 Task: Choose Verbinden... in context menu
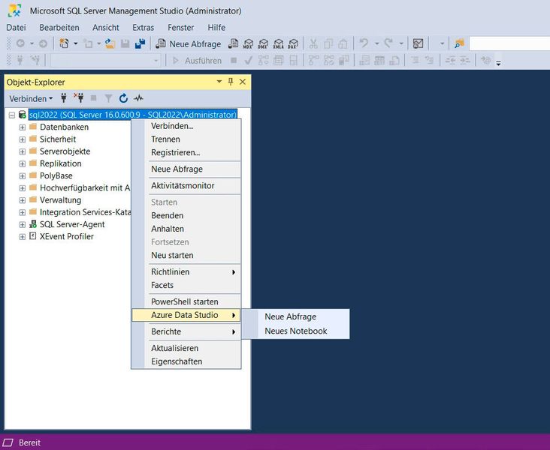click(186, 126)
